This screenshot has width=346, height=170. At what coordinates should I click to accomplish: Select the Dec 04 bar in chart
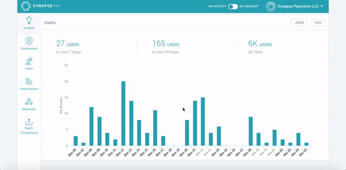tap(298, 139)
